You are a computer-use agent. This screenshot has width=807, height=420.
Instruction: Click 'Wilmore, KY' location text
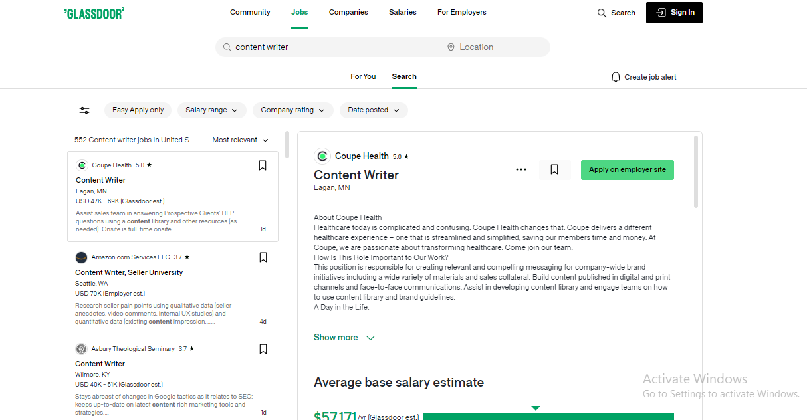click(92, 375)
